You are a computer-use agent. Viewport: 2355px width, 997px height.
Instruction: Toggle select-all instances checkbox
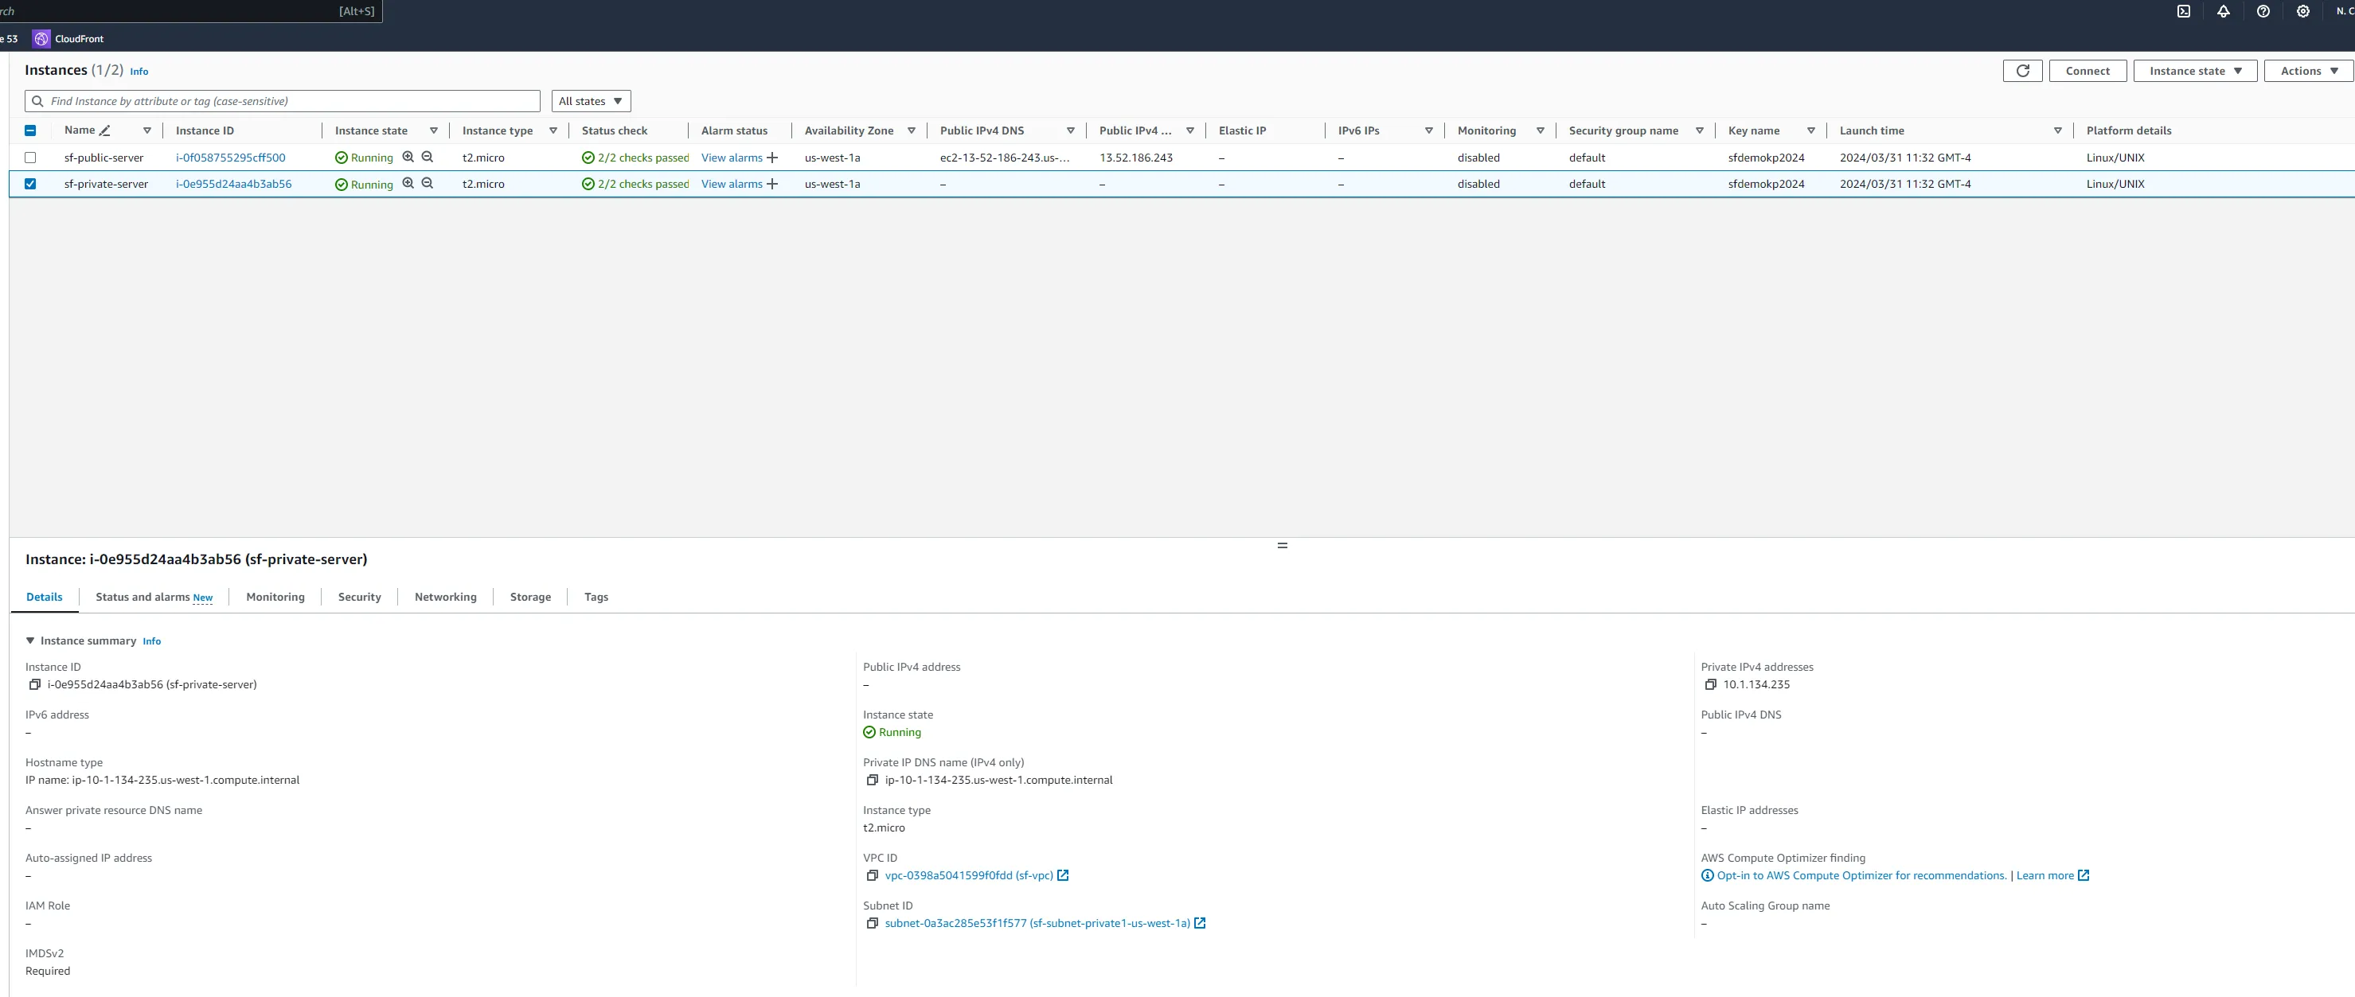30,130
